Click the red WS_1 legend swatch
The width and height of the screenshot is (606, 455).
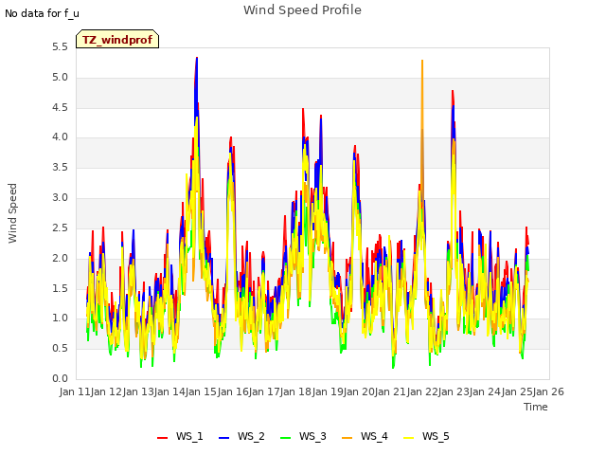(x=162, y=438)
